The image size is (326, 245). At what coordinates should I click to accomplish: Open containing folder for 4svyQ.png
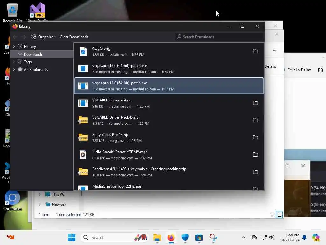click(x=255, y=51)
